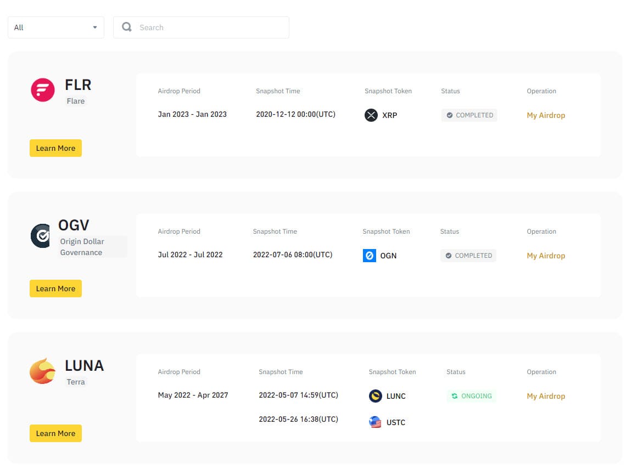632x475 pixels.
Task: Click the 'Flare' subtitle text
Action: (76, 101)
